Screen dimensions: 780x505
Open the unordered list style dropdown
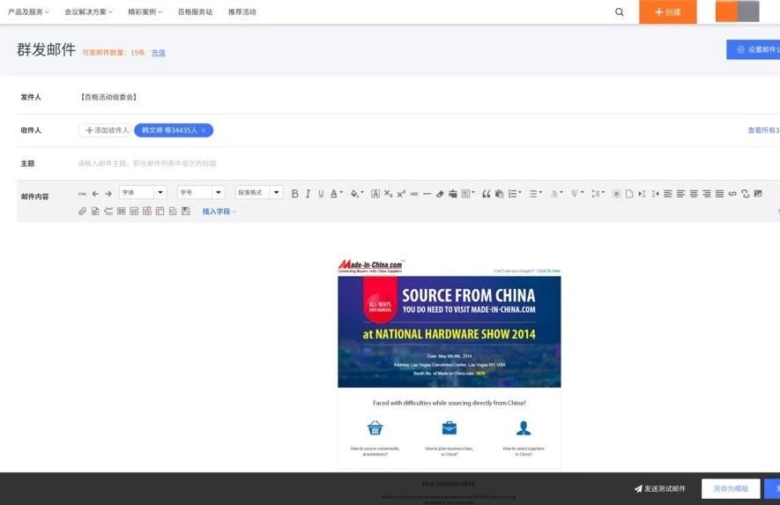536,194
